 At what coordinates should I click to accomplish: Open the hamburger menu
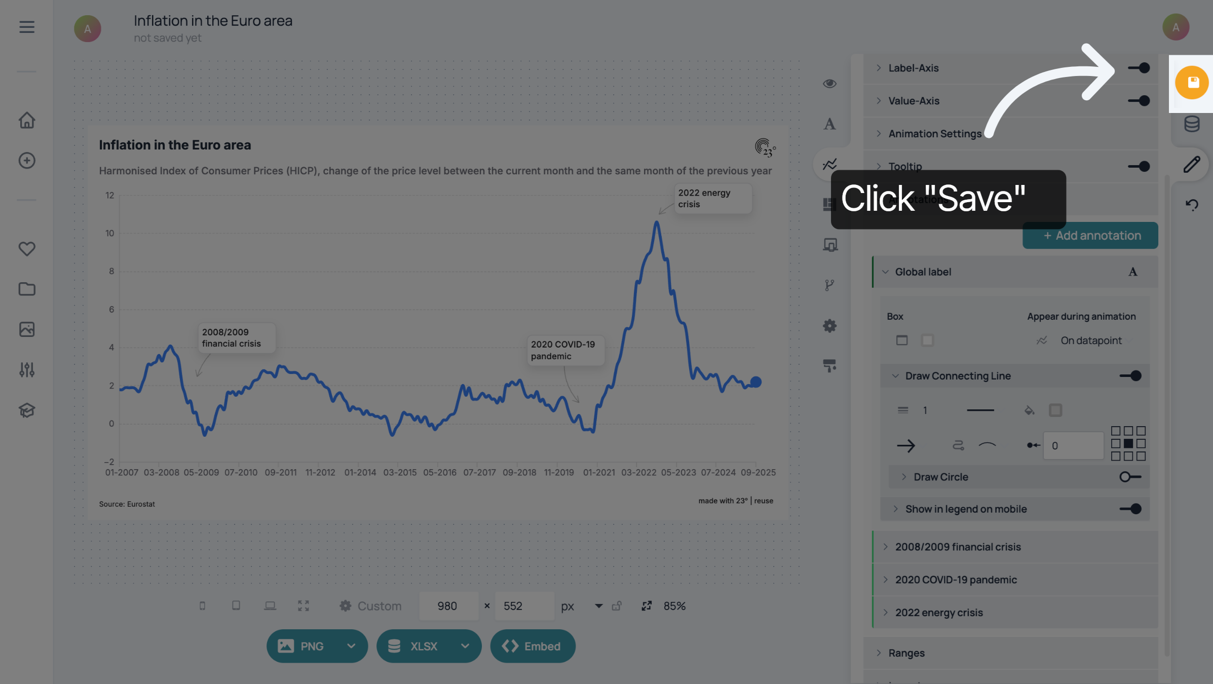coord(27,27)
